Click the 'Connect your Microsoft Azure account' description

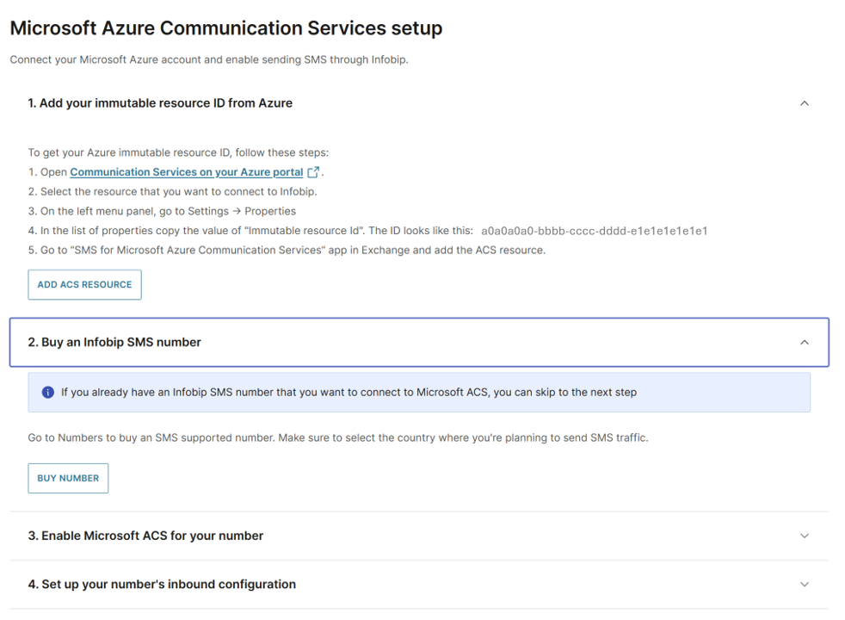pyautogui.click(x=208, y=60)
